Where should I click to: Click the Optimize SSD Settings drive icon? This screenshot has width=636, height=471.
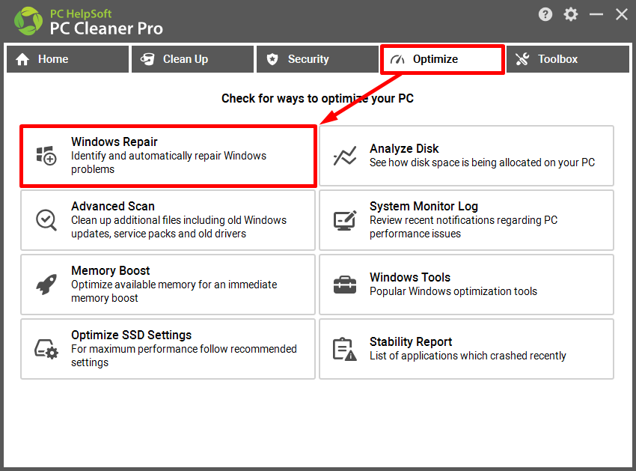46,349
